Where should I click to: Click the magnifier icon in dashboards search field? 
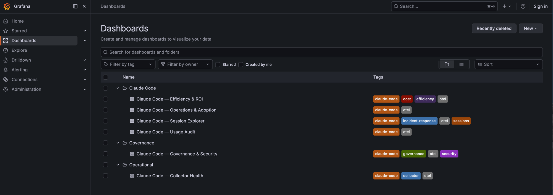pyautogui.click(x=105, y=52)
